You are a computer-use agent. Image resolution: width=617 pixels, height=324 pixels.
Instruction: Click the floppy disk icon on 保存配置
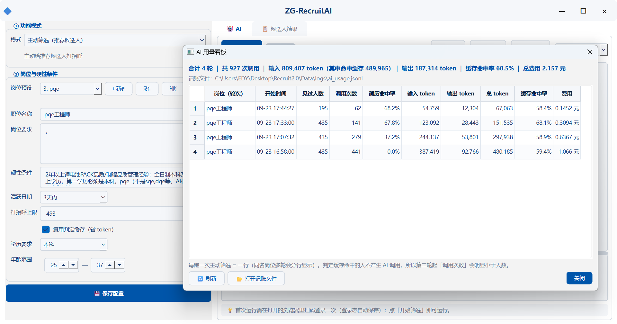click(x=97, y=293)
